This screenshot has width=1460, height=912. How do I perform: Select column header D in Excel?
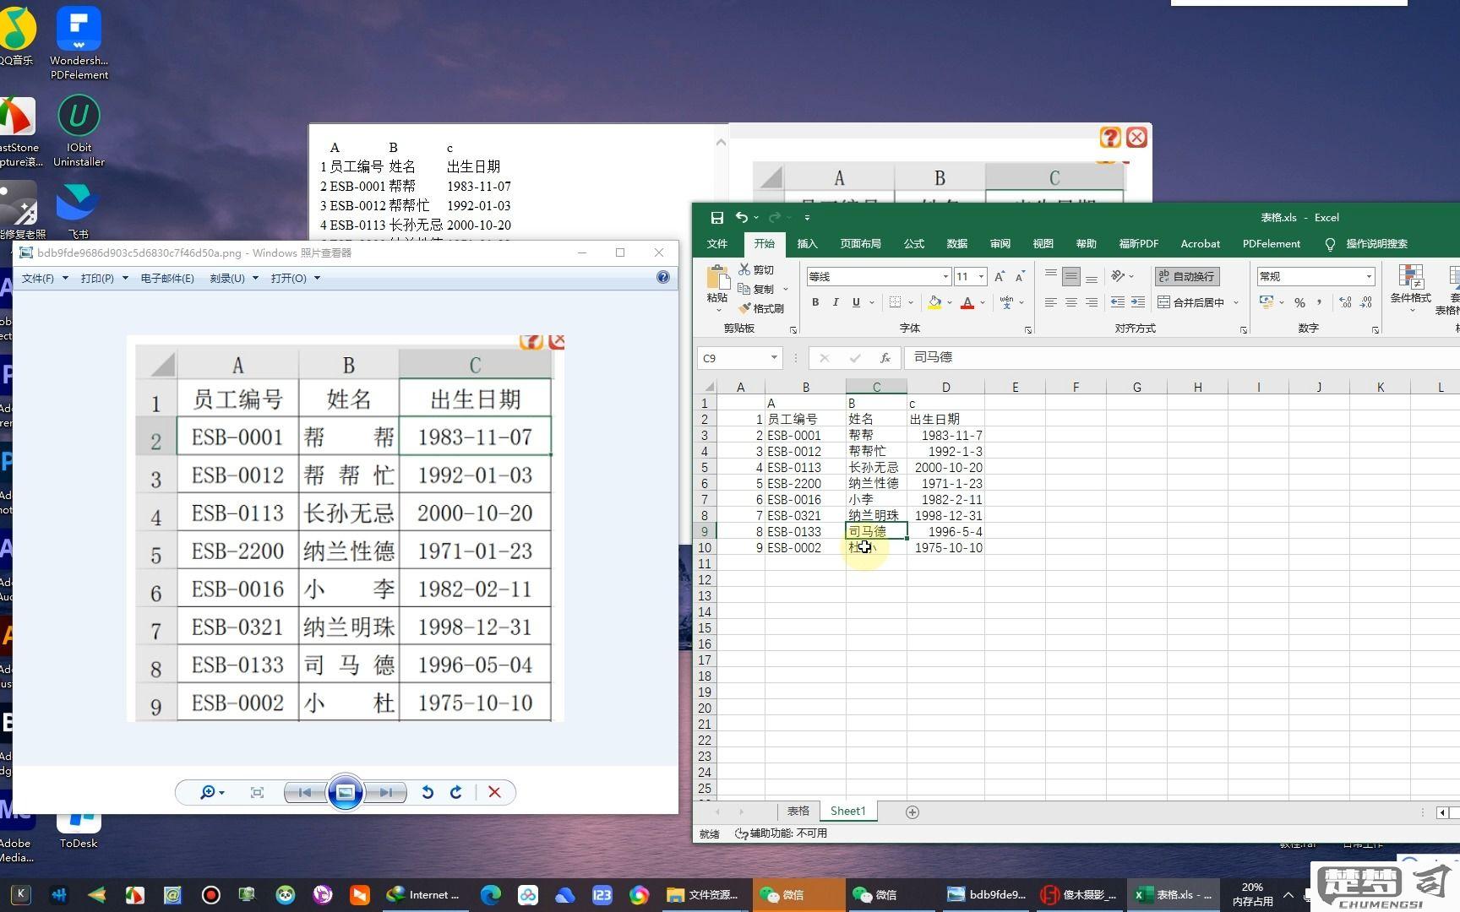pyautogui.click(x=945, y=387)
